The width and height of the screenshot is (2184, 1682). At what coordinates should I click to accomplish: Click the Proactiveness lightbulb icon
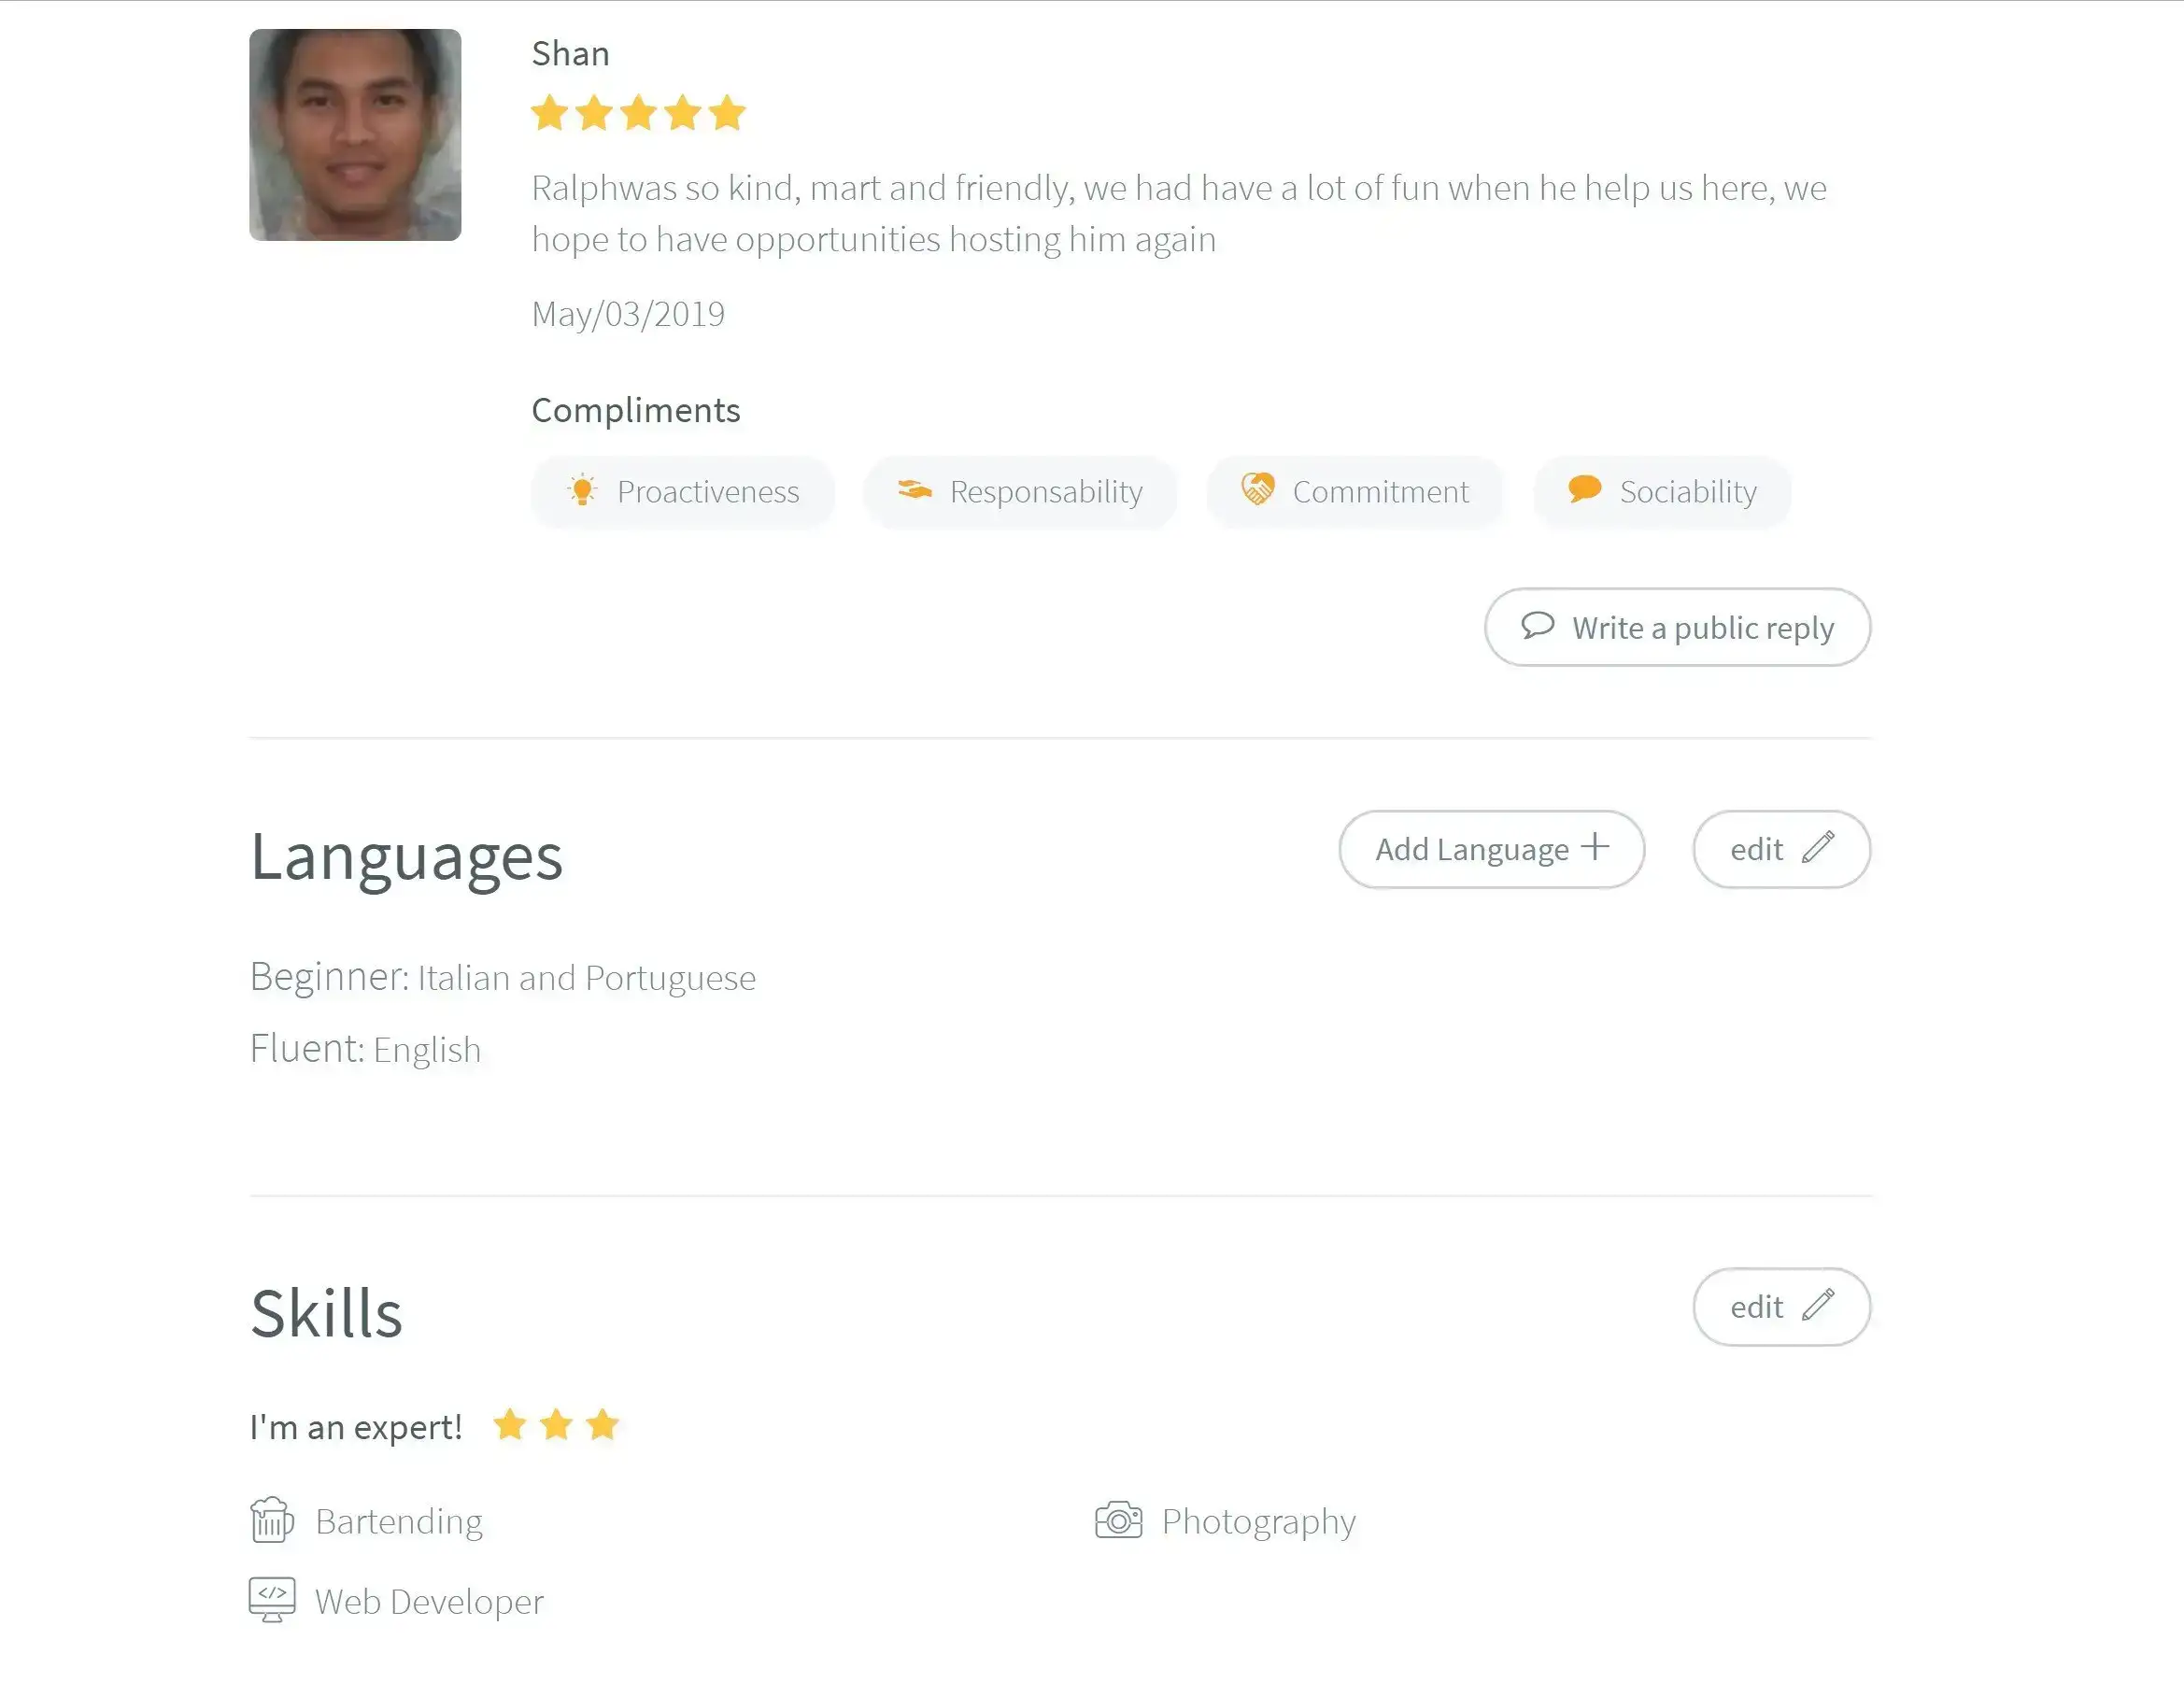582,490
